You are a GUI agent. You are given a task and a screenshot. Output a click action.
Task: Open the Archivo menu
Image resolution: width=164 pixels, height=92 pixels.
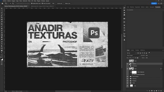(5, 1)
